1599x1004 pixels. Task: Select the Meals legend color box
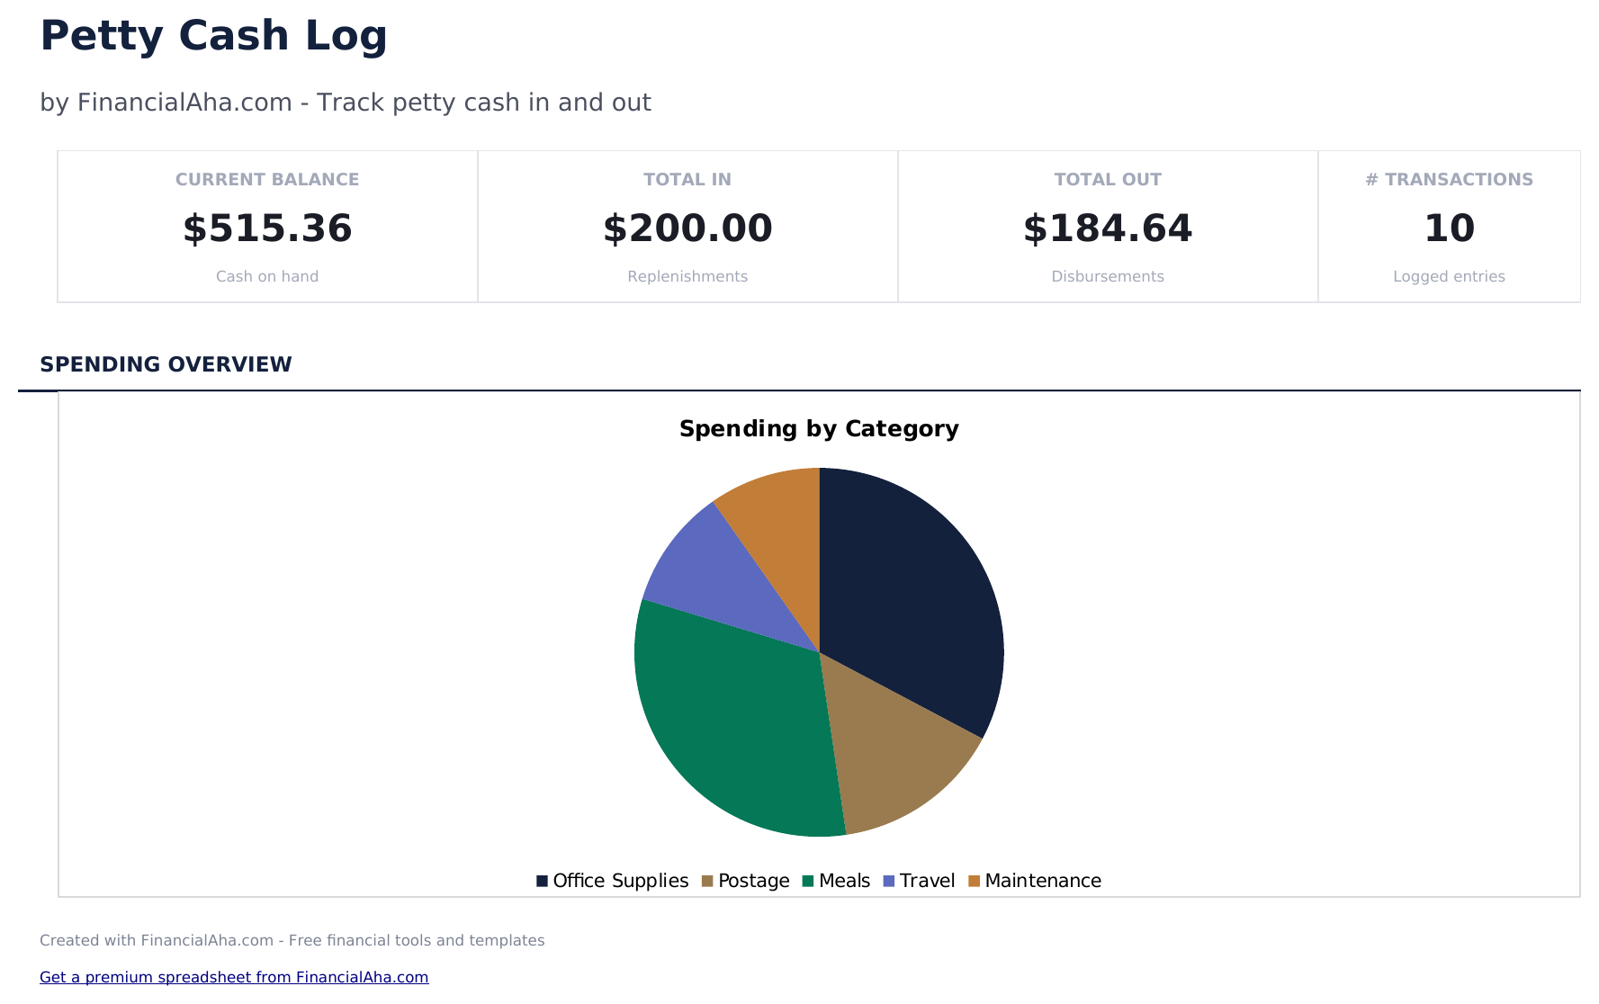pos(808,881)
